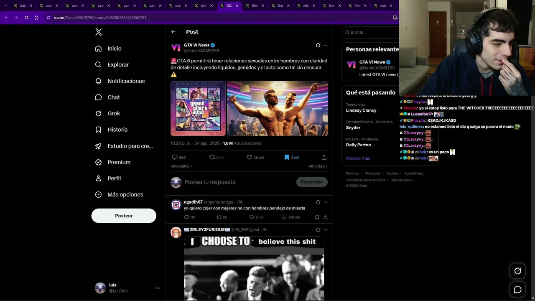Open 2RILEY2FURIOUS profile avatar

[x=176, y=232]
